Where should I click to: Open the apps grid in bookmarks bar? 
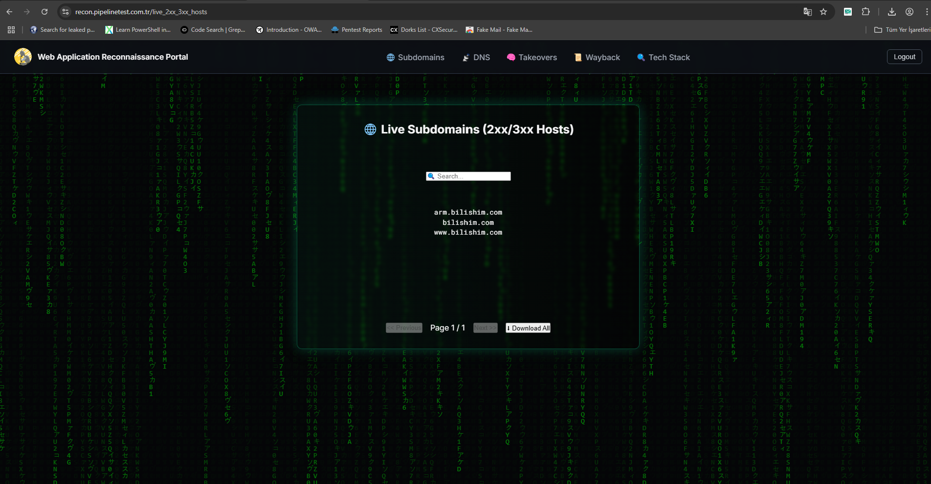(x=11, y=30)
